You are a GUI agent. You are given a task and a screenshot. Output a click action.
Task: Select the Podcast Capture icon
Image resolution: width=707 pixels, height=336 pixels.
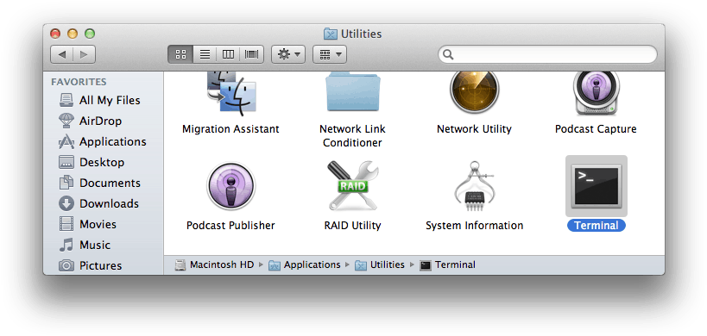click(597, 94)
